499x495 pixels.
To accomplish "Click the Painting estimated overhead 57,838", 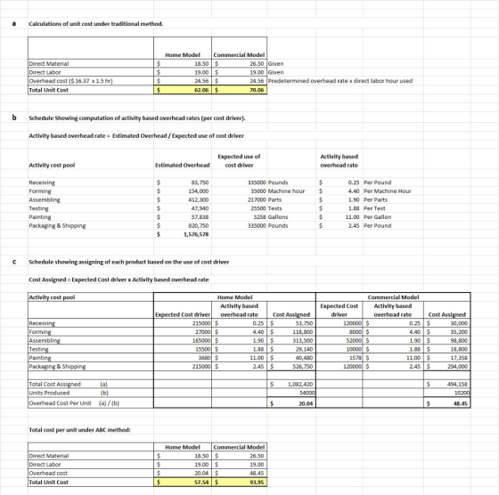I will click(x=200, y=217).
